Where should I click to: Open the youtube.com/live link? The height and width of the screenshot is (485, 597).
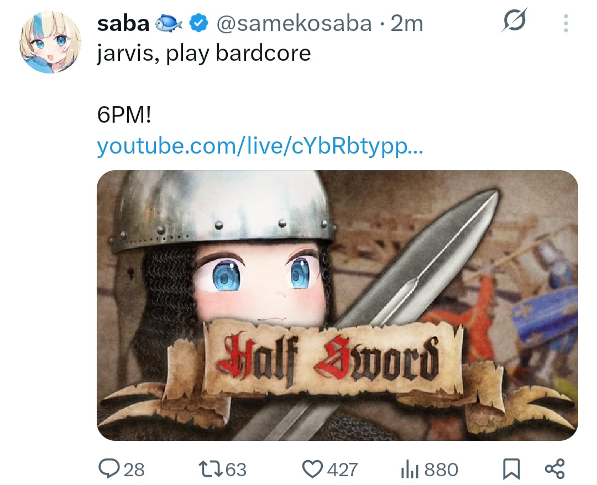click(260, 146)
